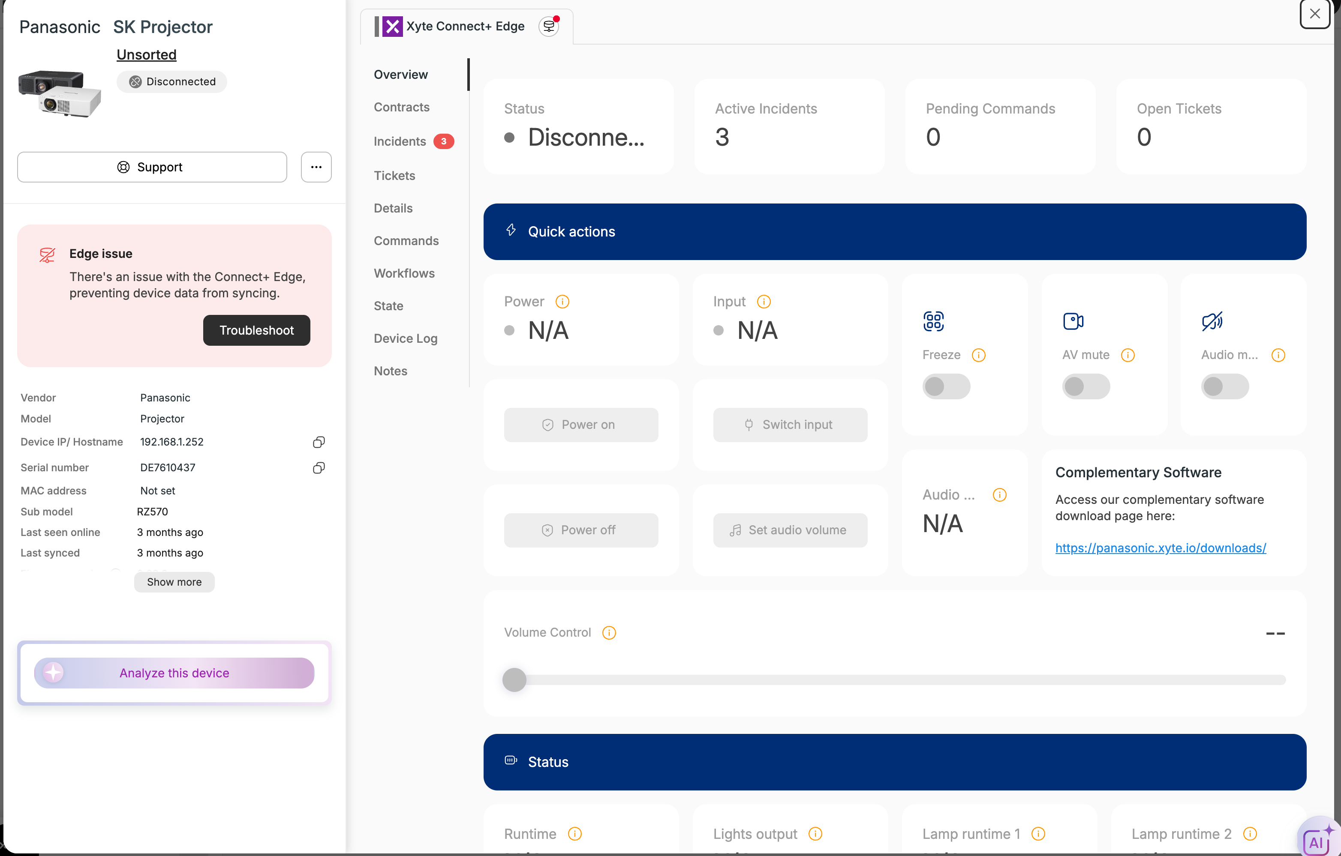Click the Open Tickets card
The height and width of the screenshot is (856, 1341).
[x=1211, y=126]
